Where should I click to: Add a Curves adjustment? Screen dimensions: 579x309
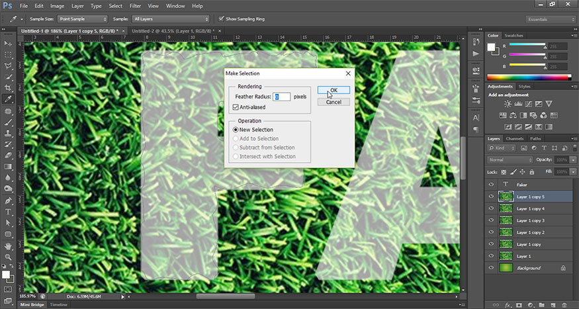click(x=529, y=104)
